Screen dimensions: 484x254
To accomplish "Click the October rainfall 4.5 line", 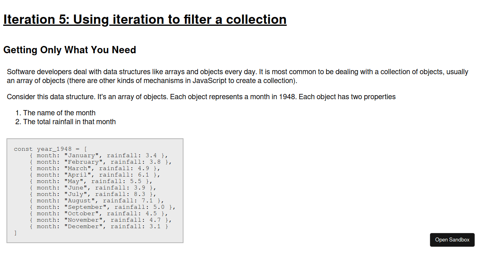I will (x=98, y=214).
